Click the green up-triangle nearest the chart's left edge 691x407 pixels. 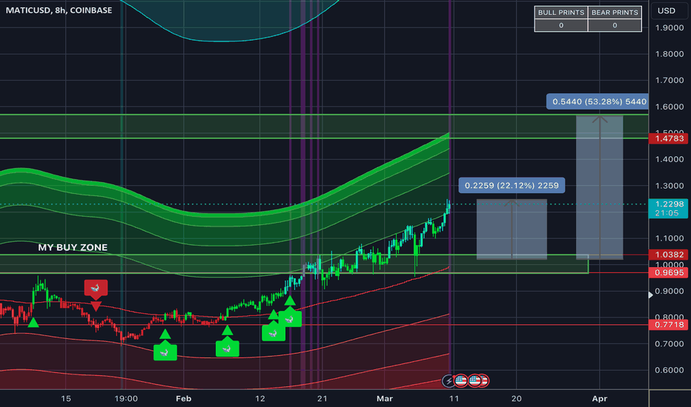click(33, 323)
